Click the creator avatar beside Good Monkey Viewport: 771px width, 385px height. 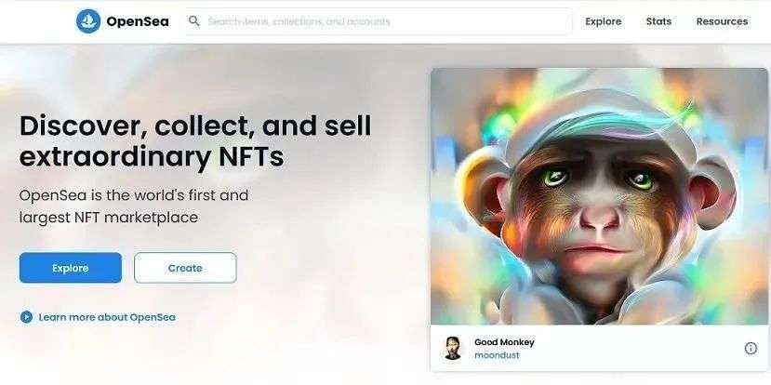point(452,348)
